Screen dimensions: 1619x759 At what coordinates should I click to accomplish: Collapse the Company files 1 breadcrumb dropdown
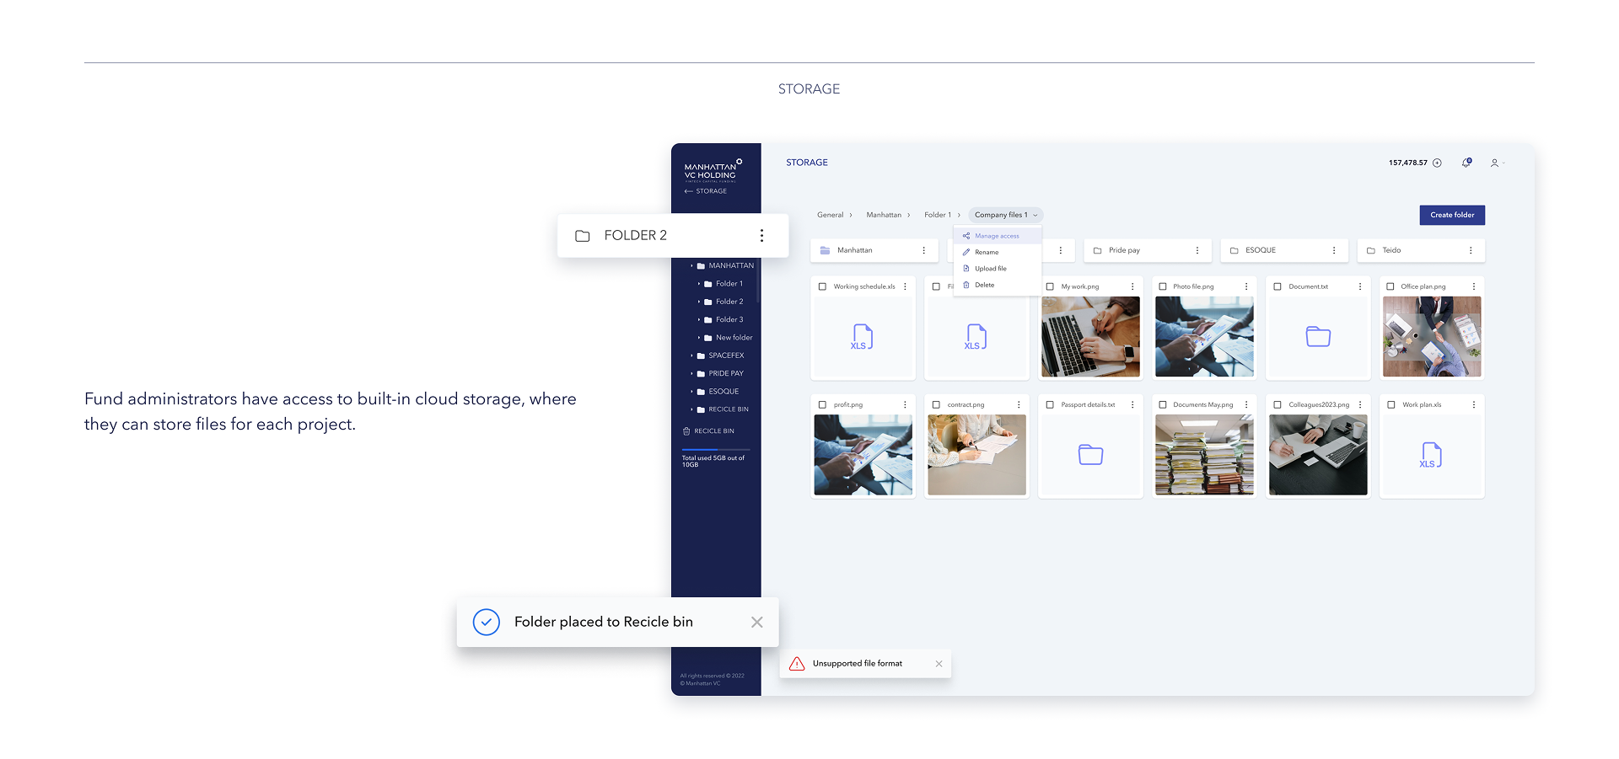point(1035,216)
